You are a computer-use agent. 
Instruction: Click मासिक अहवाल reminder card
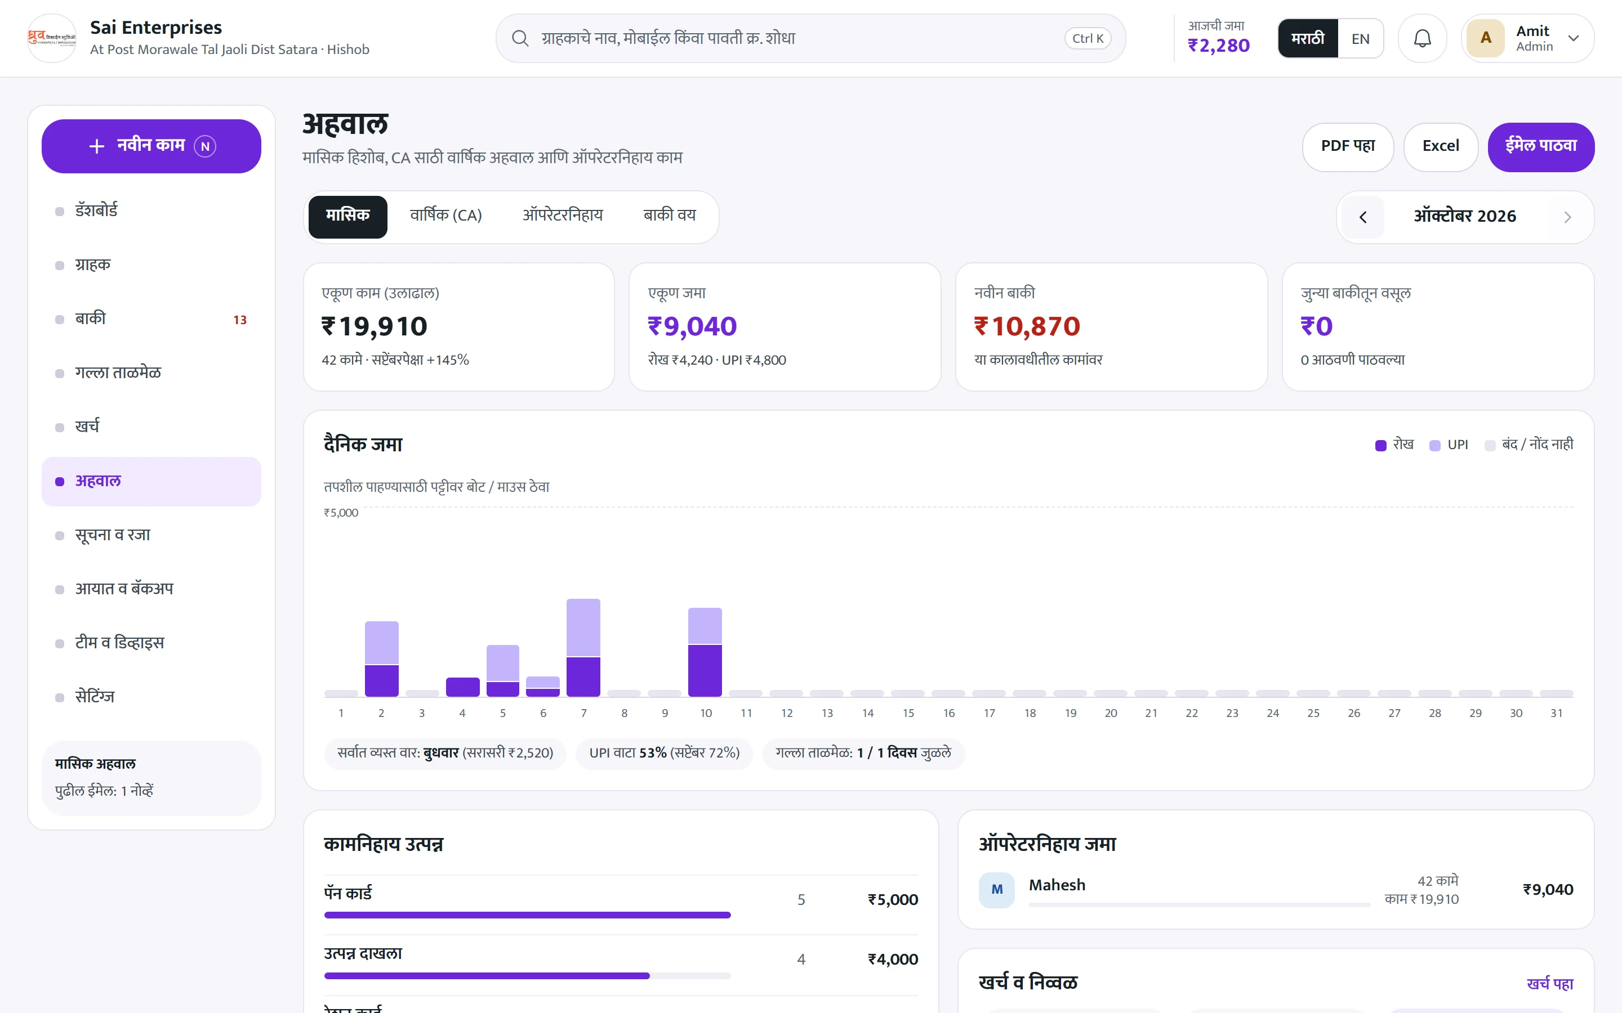pos(151,778)
